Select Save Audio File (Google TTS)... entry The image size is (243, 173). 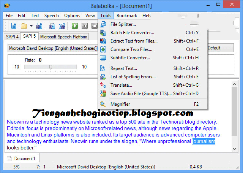pyautogui.click(x=153, y=94)
